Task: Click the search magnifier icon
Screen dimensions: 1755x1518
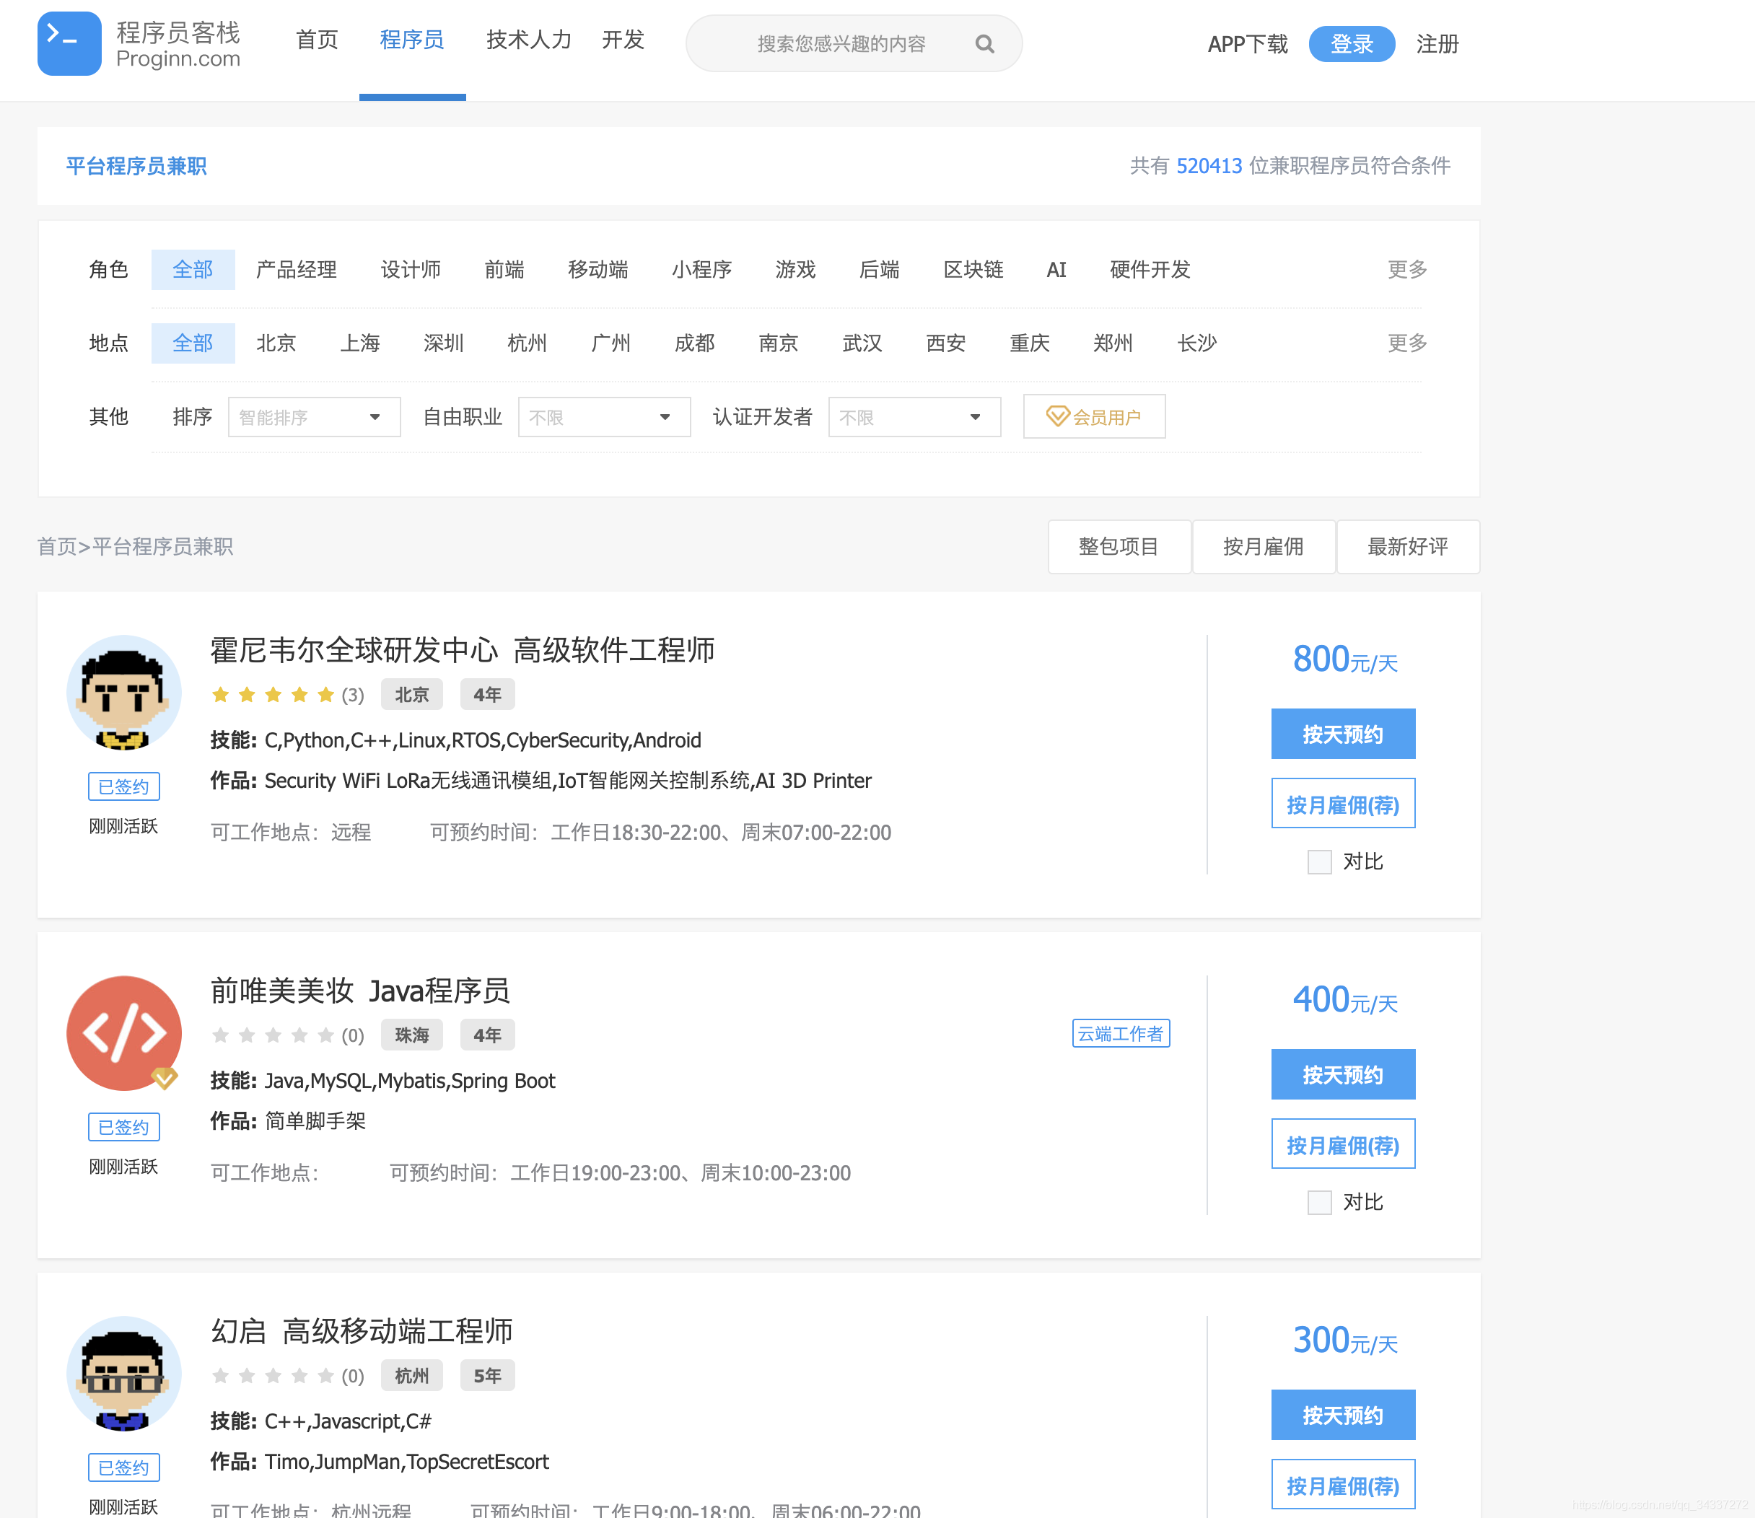Action: (984, 44)
